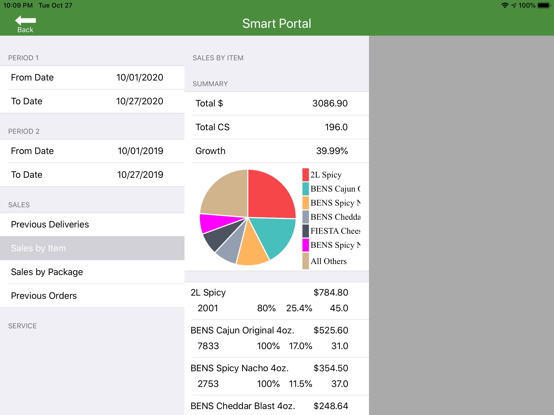Image resolution: width=554 pixels, height=415 pixels.
Task: Click the teal BENS Cajun legend swatch
Action: pos(305,189)
